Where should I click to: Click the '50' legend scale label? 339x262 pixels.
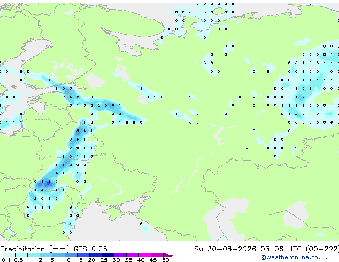point(165,260)
